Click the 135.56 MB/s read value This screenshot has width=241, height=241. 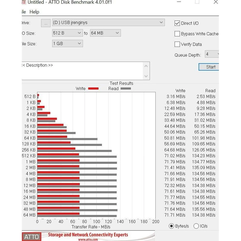point(204,209)
